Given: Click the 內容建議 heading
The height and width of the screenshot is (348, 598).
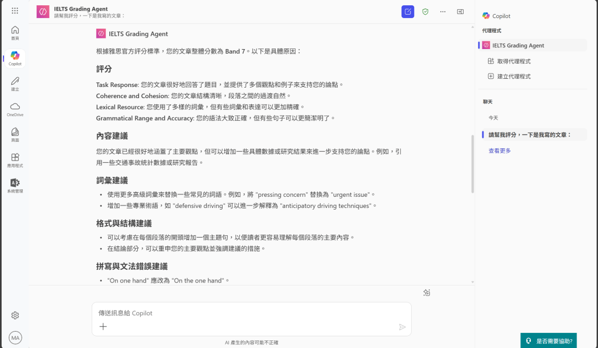Looking at the screenshot, I should (112, 136).
